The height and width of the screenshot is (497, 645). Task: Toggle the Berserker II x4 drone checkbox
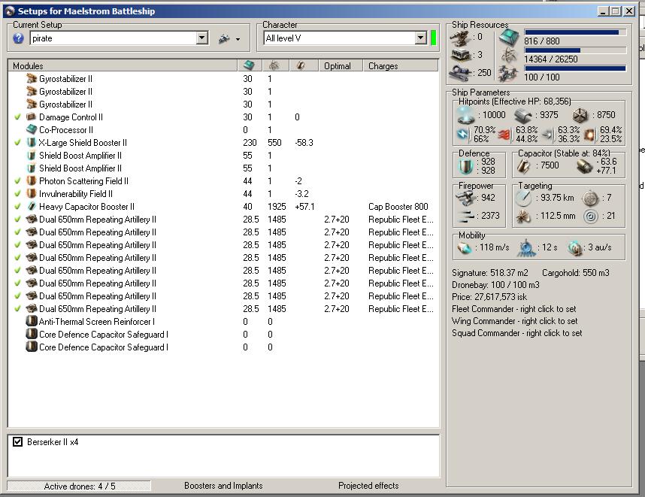pos(18,442)
